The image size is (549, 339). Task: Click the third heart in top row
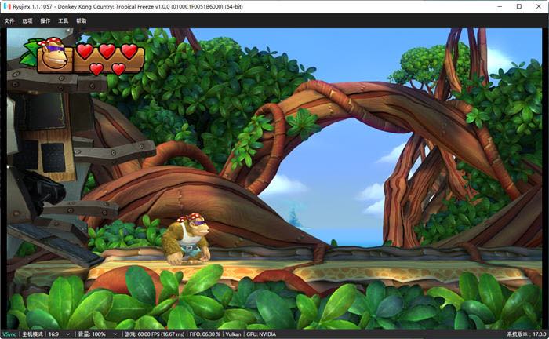(x=129, y=52)
